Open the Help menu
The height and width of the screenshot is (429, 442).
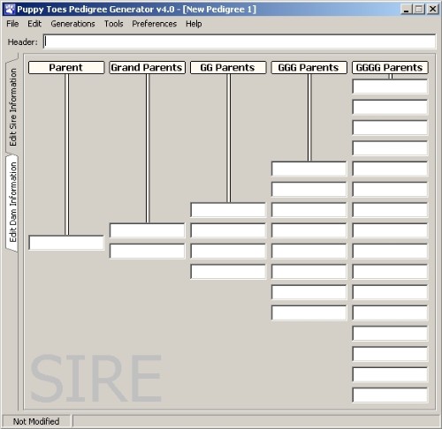tap(194, 24)
